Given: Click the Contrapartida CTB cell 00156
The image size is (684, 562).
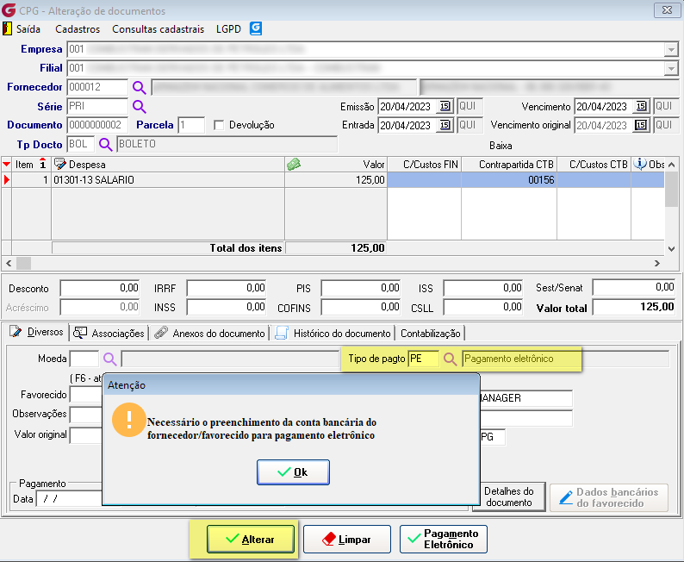Looking at the screenshot, I should point(509,180).
